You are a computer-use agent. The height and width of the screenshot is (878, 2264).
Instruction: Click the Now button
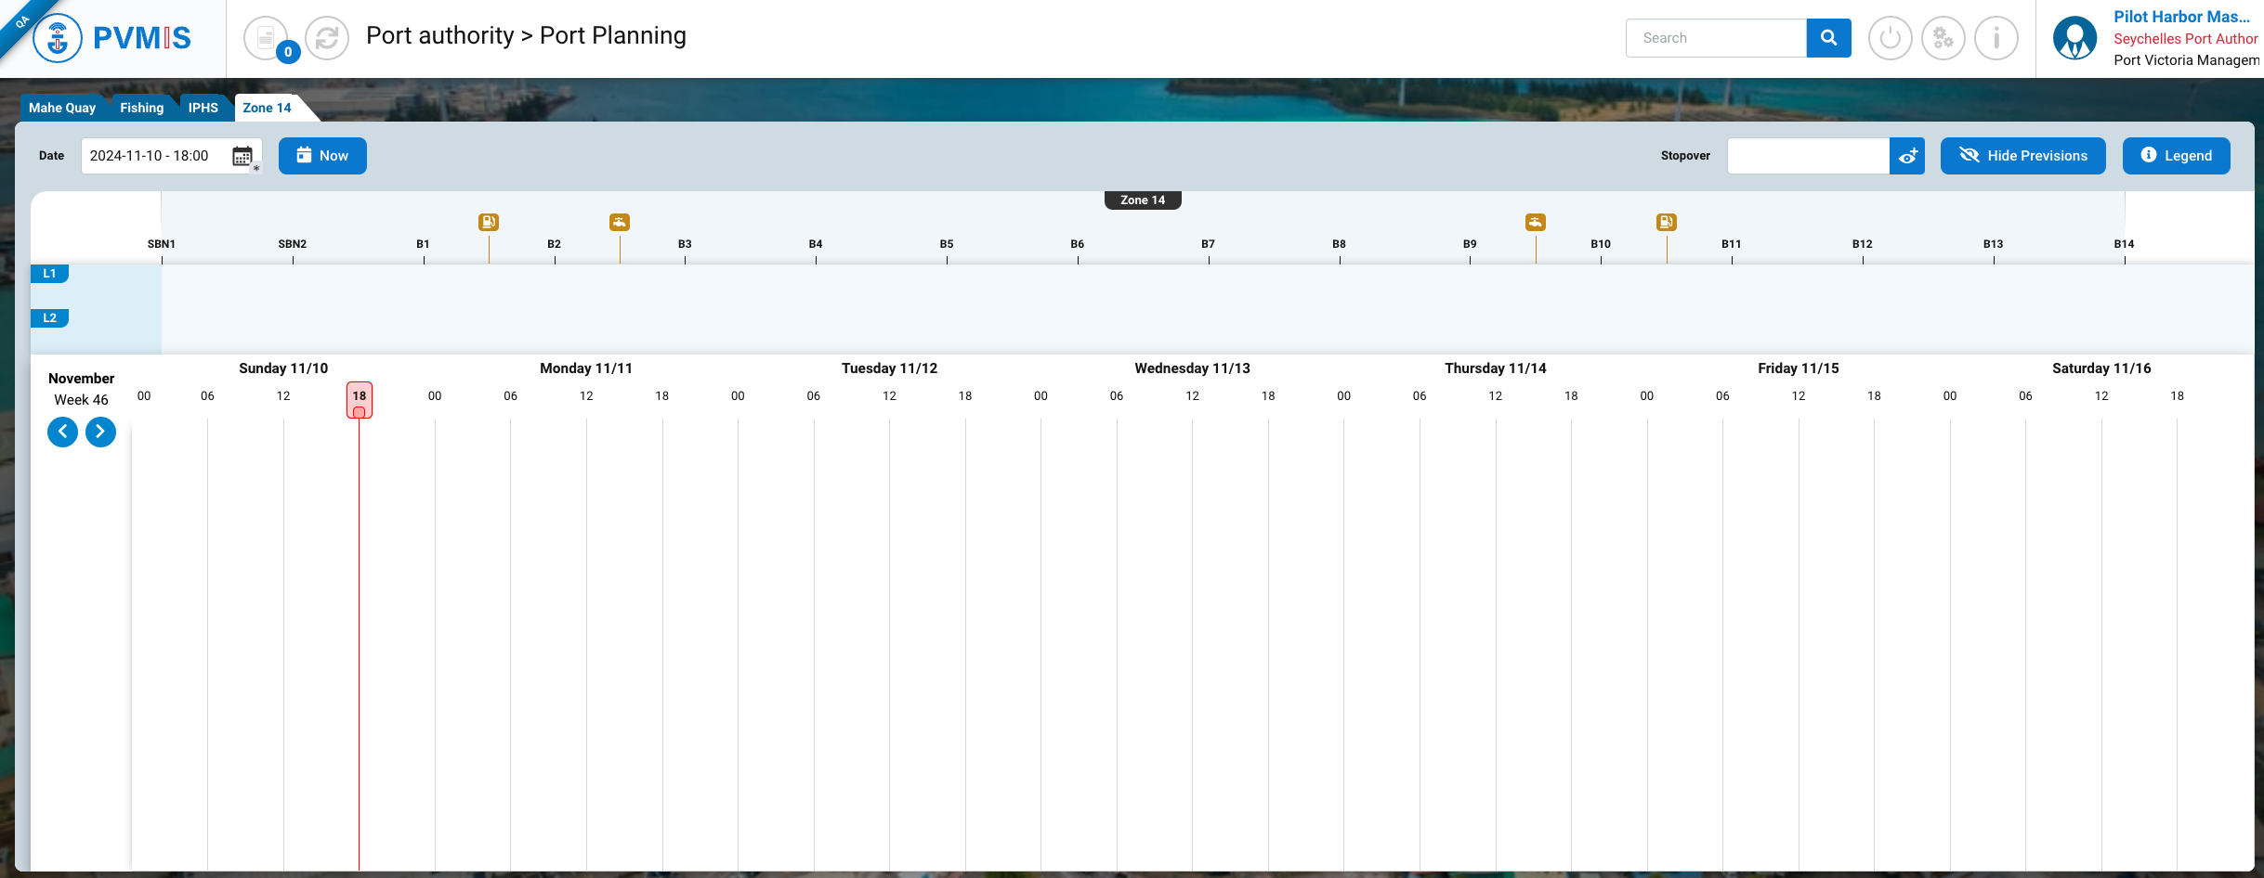click(x=322, y=156)
